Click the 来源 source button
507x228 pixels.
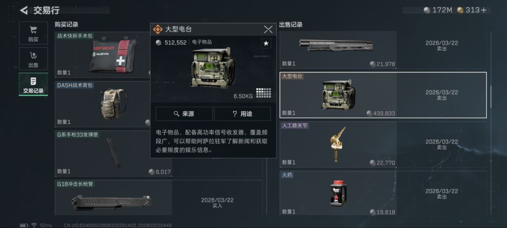(x=184, y=114)
